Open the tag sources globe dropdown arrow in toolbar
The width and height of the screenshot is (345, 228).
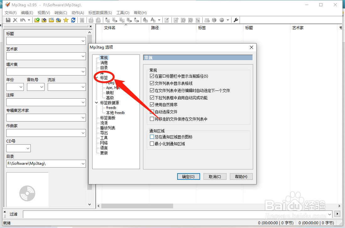pyautogui.click(x=228, y=20)
